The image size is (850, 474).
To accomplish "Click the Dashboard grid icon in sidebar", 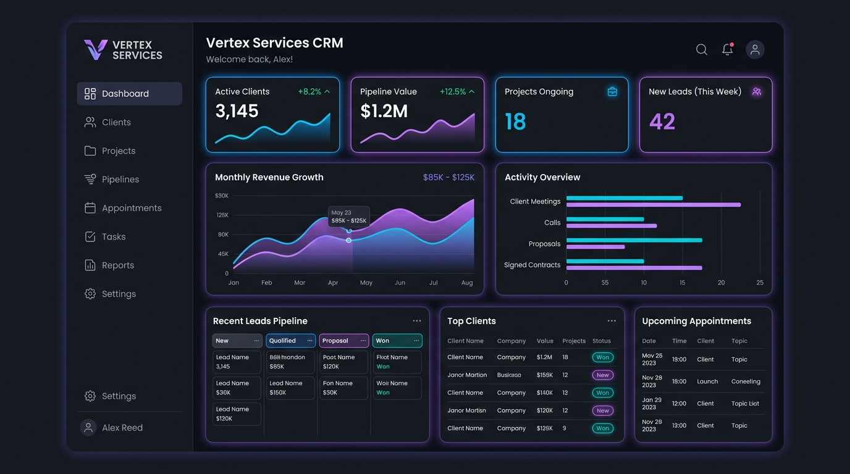I will 90,93.
